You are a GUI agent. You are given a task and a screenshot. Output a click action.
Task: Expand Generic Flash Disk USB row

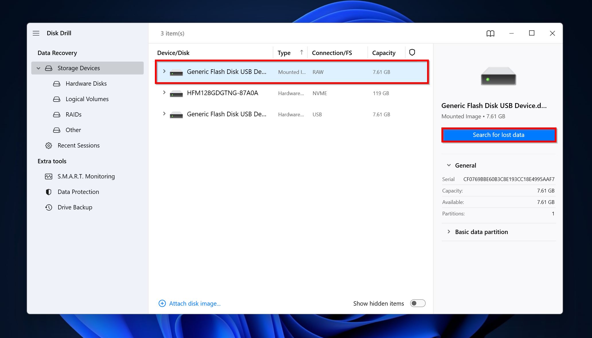pyautogui.click(x=163, y=72)
